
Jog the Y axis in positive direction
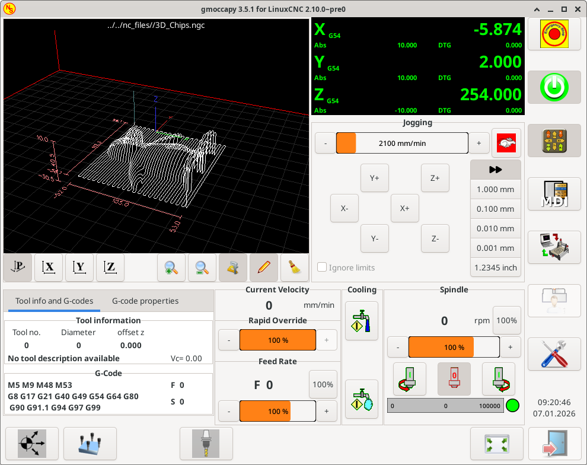tap(374, 177)
